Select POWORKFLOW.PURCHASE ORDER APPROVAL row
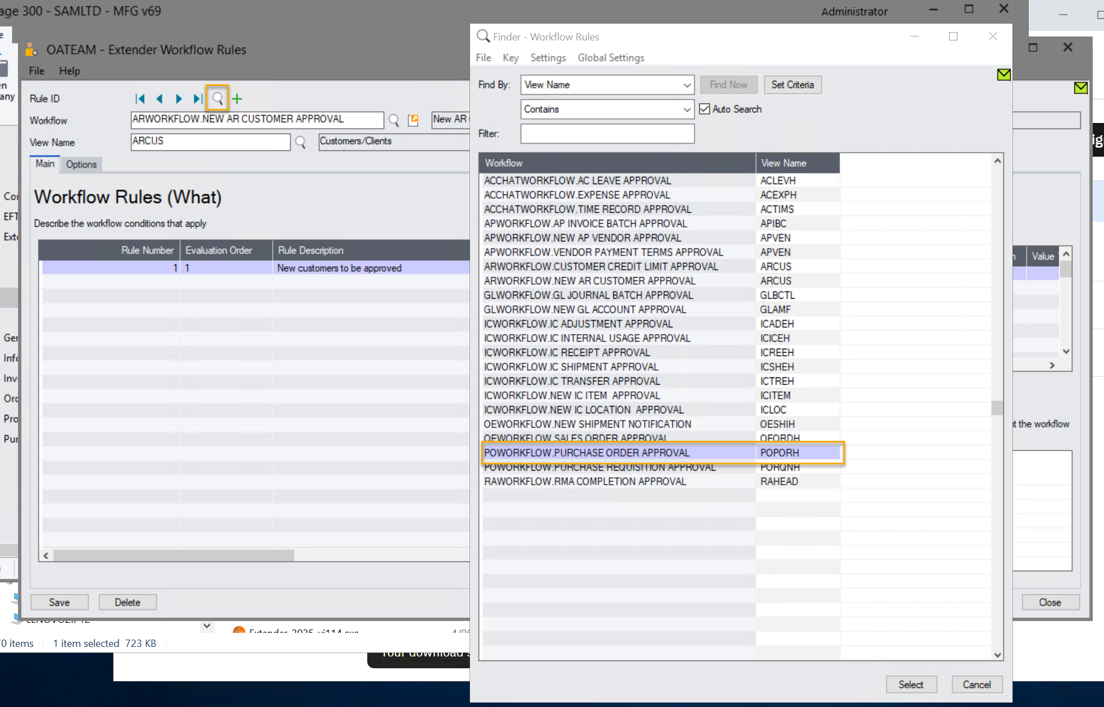This screenshot has width=1104, height=707. click(x=663, y=453)
